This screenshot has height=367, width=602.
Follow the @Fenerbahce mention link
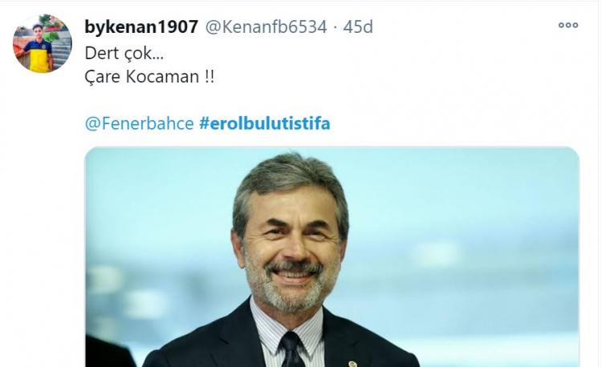pos(140,123)
